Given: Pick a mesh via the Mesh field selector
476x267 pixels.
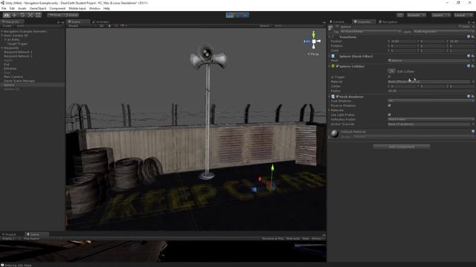Looking at the screenshot, I should pyautogui.click(x=473, y=61).
